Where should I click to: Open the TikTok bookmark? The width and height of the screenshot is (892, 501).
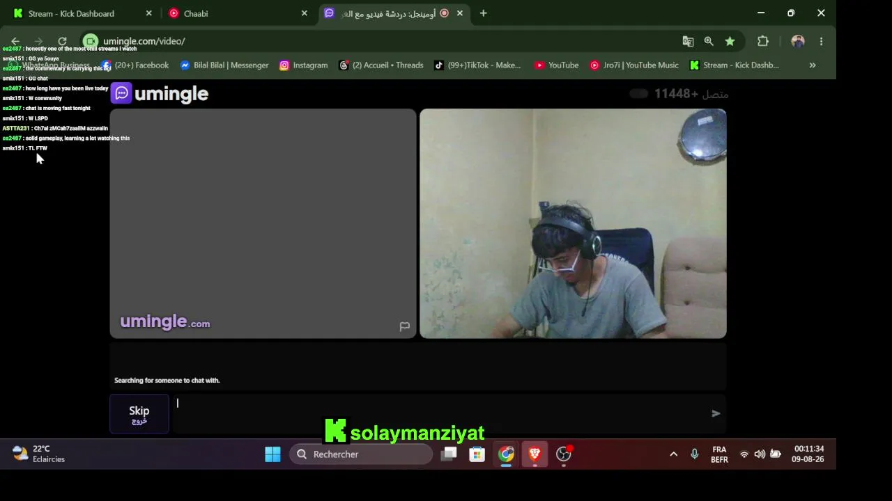[x=477, y=65]
